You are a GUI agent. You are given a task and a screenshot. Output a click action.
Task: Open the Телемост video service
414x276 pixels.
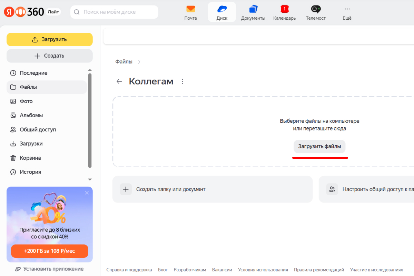coord(316,12)
